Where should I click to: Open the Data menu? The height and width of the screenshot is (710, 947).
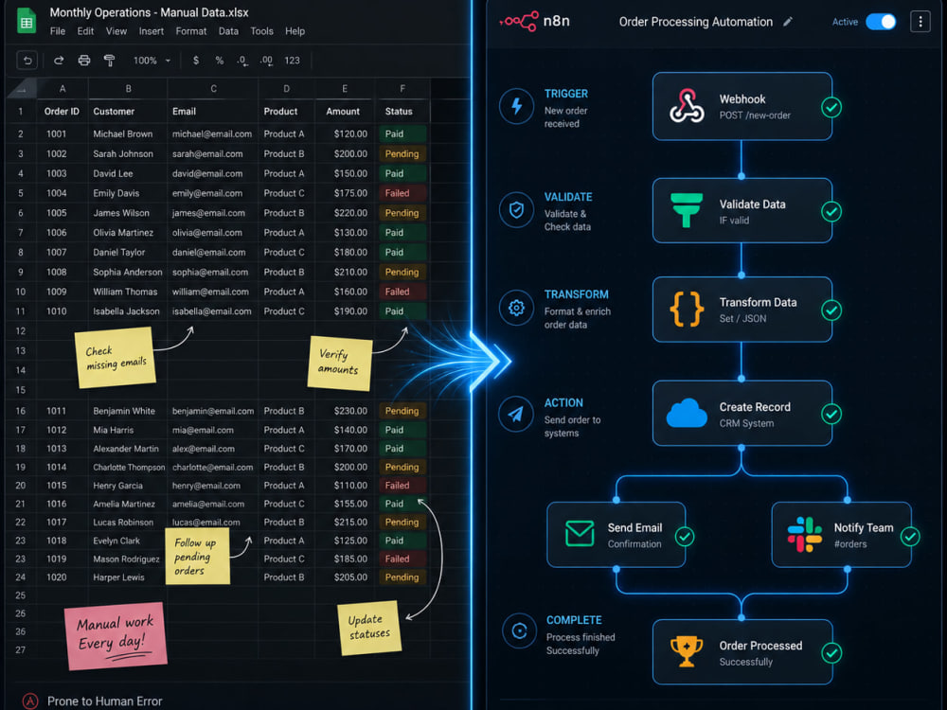[228, 31]
